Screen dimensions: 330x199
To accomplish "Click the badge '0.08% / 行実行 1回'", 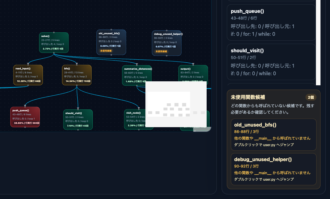I will 111,46.
